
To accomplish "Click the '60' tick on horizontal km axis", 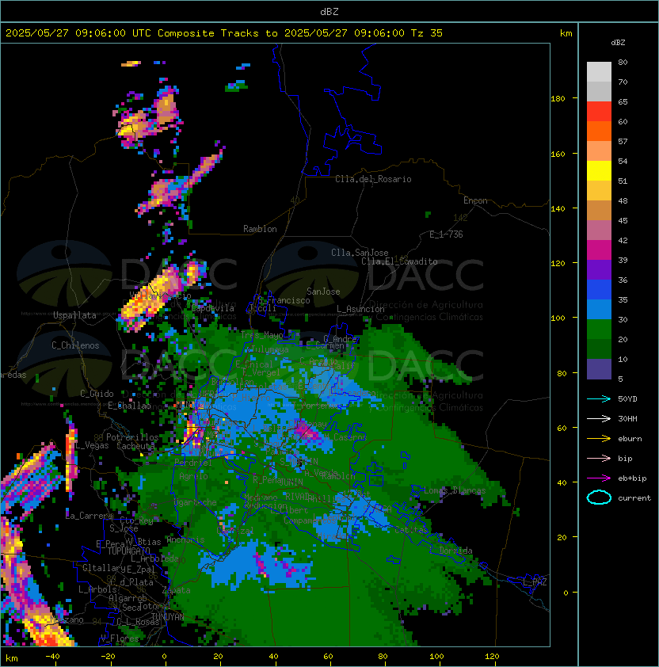I will [x=328, y=657].
